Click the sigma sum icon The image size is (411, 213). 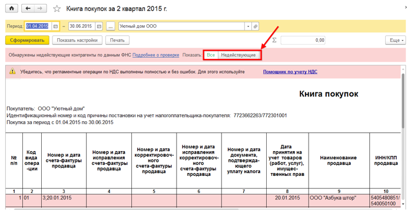[x=274, y=40]
